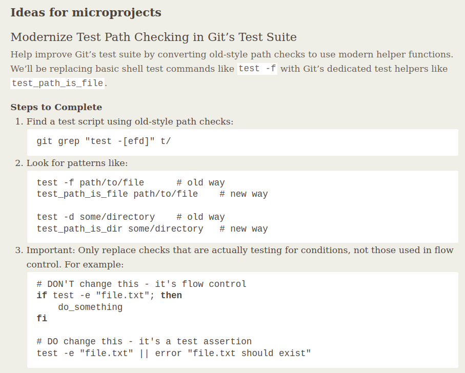The image size is (465, 373).
Task: Click the 'do_something' code line
Action: point(90,307)
